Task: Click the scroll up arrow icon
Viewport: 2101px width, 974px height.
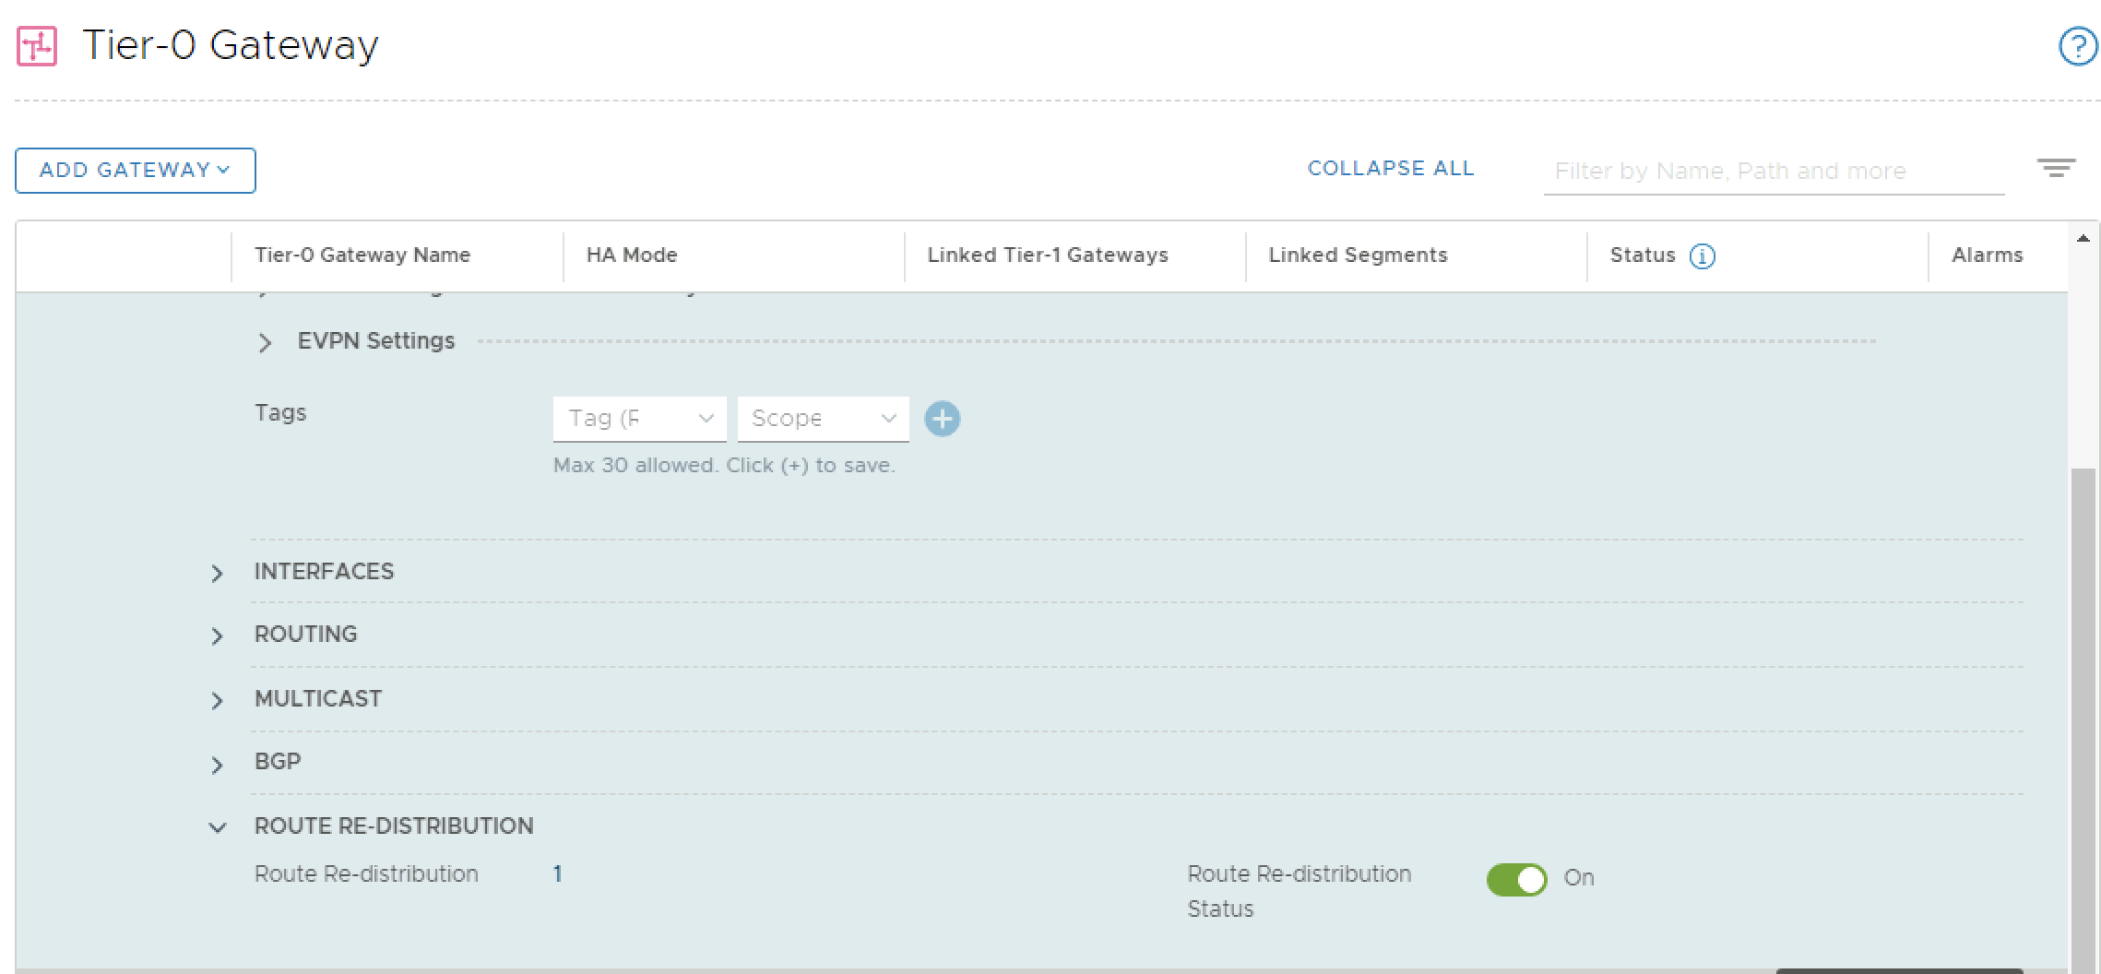Action: [2083, 239]
